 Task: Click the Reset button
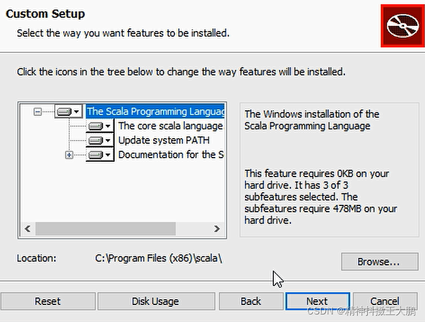pos(48,301)
